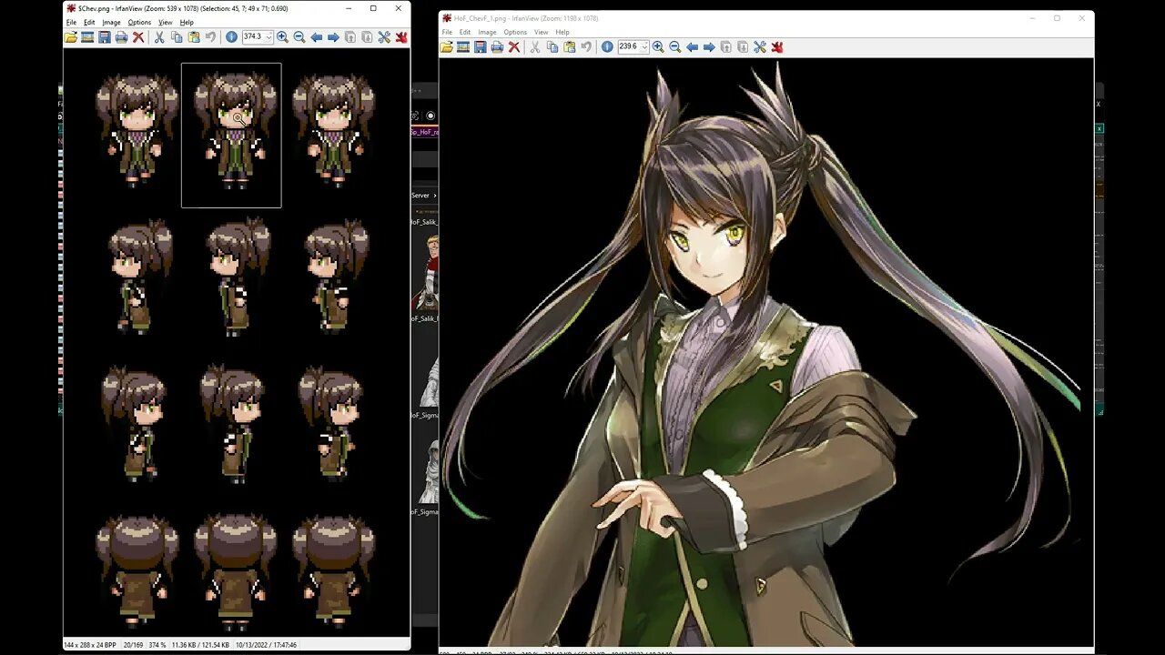The height and width of the screenshot is (655, 1165).
Task: Click Open file icon in SChev.png window
Action: click(x=71, y=37)
